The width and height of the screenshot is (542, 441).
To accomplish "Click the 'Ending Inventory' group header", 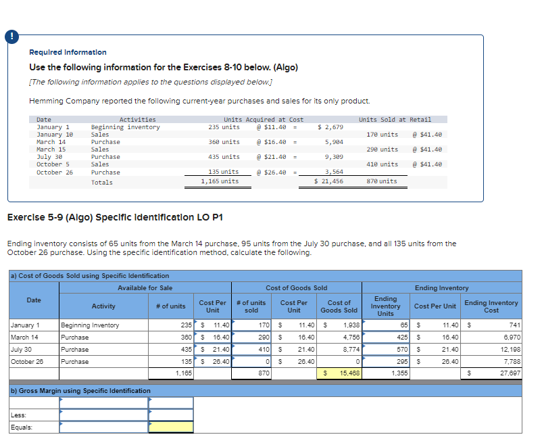I will point(441,287).
